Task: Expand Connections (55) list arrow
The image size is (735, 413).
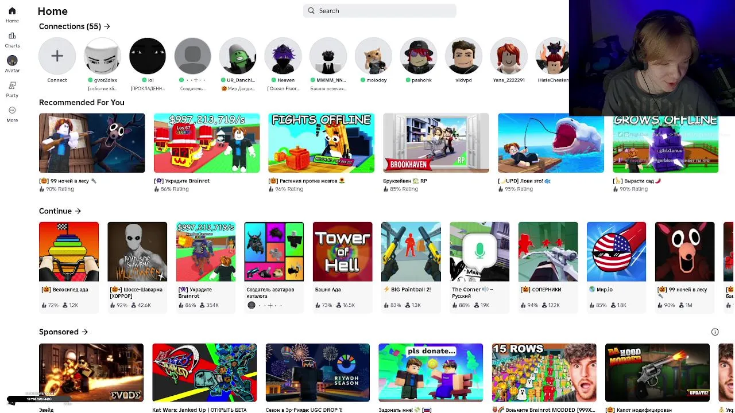Action: point(107,26)
